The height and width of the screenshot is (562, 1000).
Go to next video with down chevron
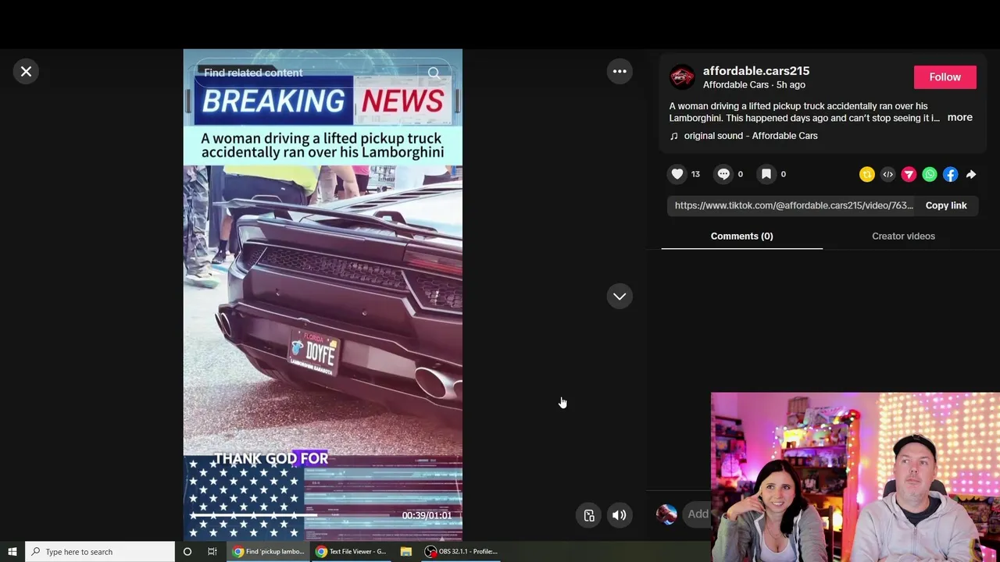620,296
